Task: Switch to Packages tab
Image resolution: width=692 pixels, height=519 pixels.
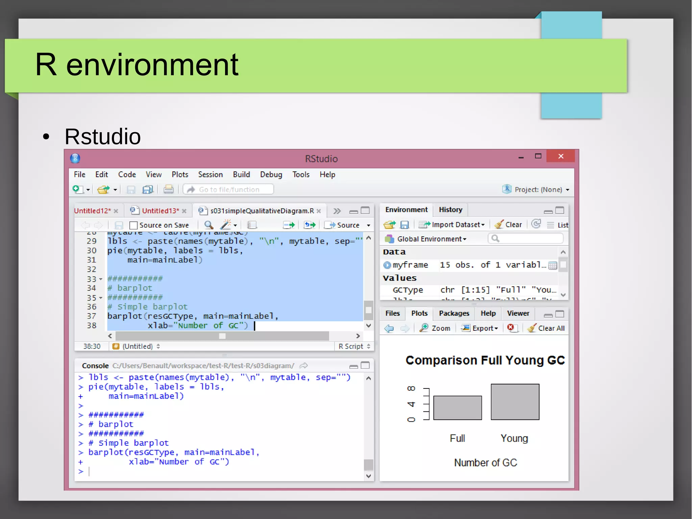Action: 454,313
